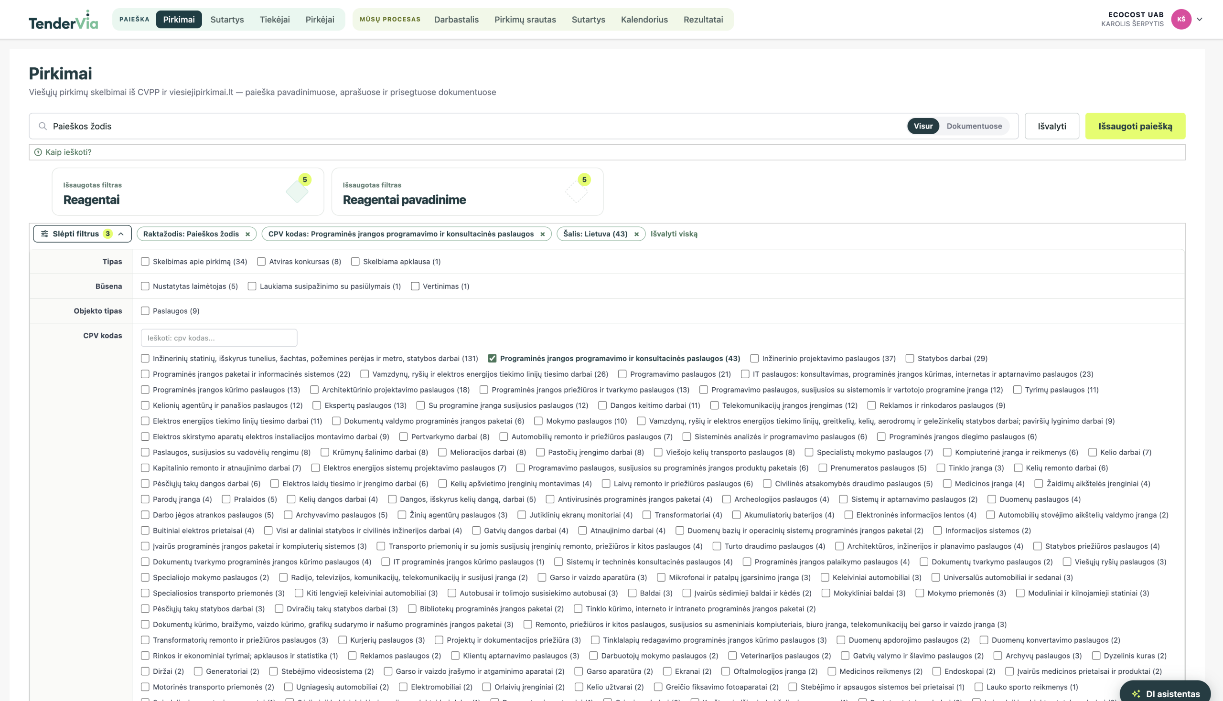Click the KŠ user avatar
1223x701 pixels.
(x=1181, y=19)
